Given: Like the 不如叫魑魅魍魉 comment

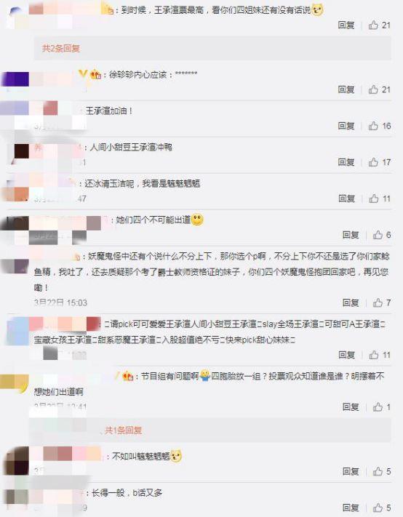Looking at the screenshot, I should [x=382, y=471].
